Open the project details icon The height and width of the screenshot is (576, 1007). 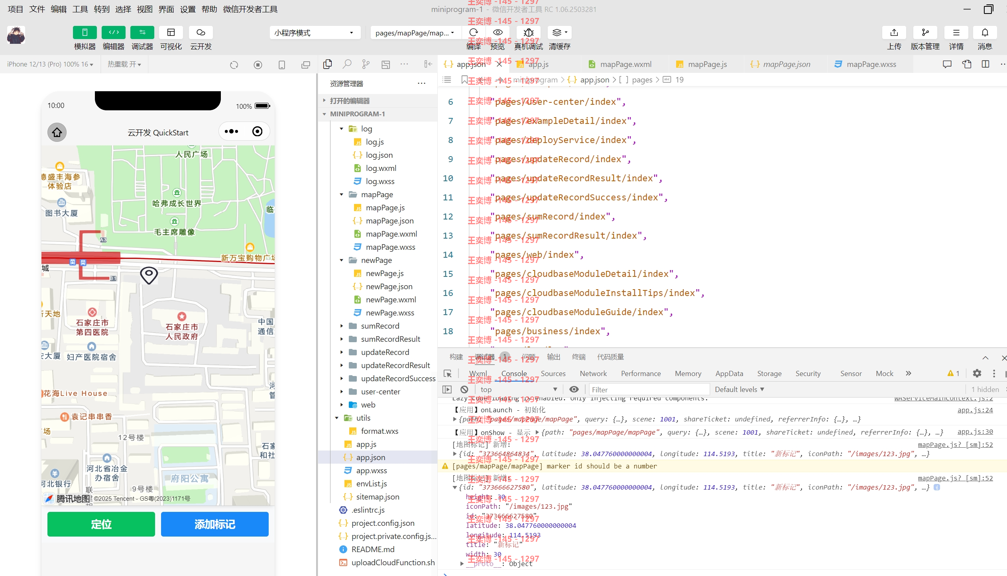click(x=956, y=32)
